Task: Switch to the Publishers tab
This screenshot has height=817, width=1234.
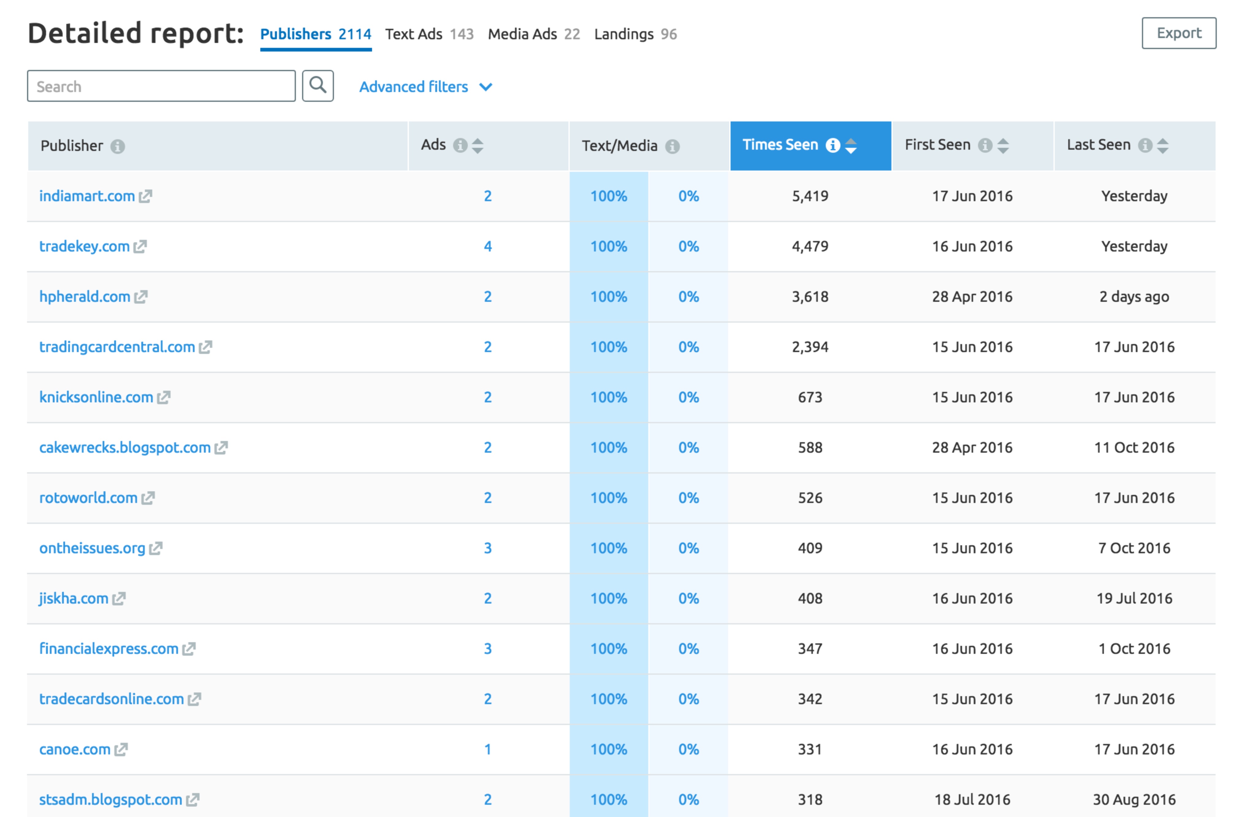Action: [316, 34]
